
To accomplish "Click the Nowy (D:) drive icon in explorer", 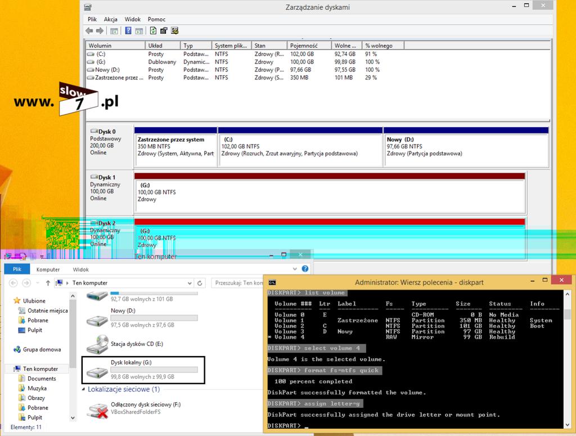I will (97, 321).
